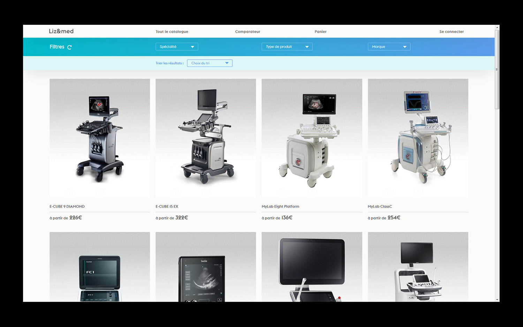Open the E-CUBE I5 EX product thumbnail
This screenshot has width=523, height=327.
pyautogui.click(x=206, y=138)
